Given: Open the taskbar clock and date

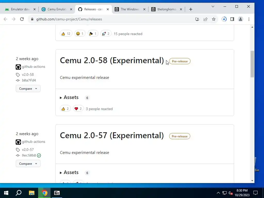Looking at the screenshot, I should pos(242,193).
